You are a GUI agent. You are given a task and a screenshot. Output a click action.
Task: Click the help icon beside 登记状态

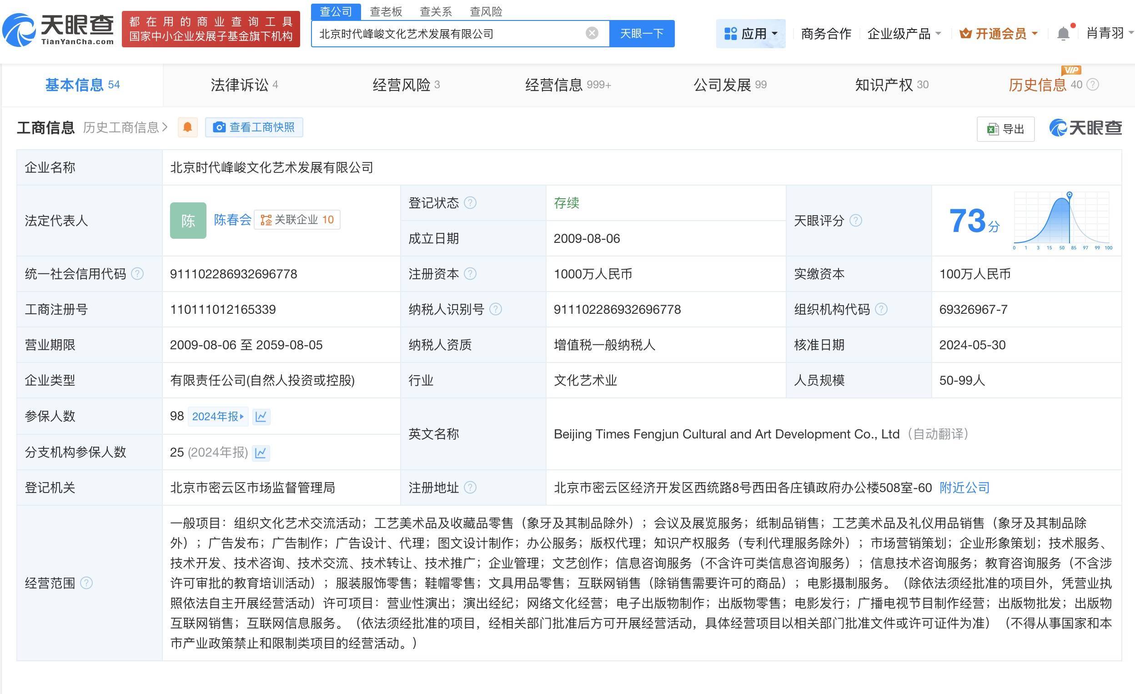coord(470,203)
